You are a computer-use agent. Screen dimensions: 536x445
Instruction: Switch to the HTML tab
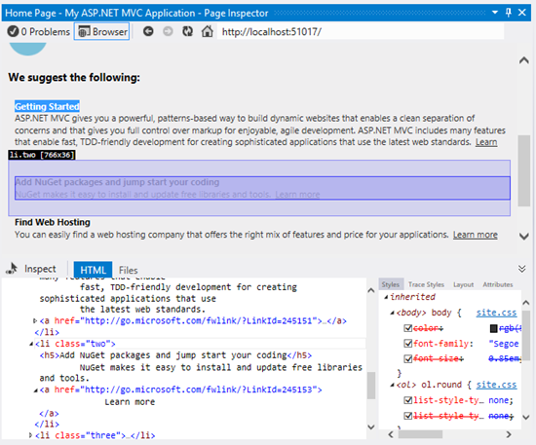pyautogui.click(x=93, y=270)
